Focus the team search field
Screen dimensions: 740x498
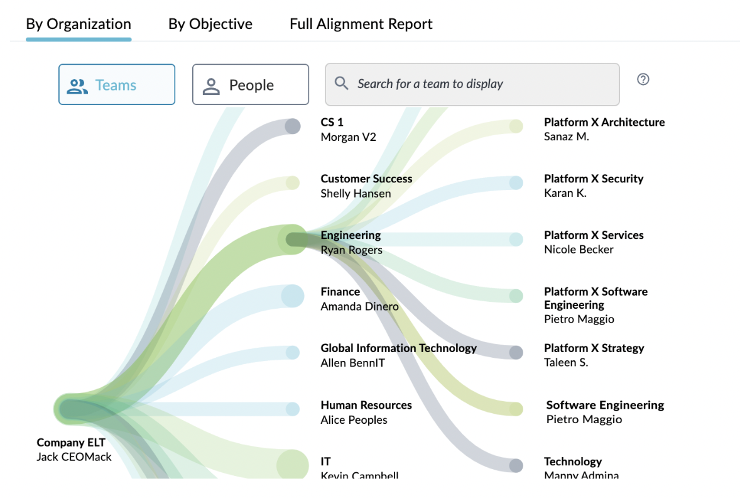click(x=472, y=84)
